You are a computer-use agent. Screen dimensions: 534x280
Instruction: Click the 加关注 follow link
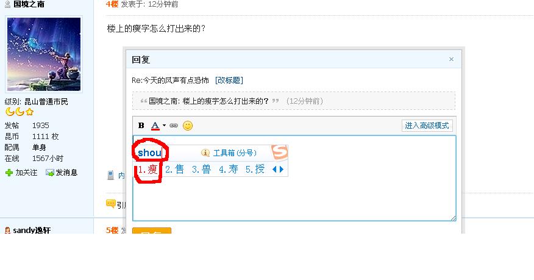coord(21,173)
